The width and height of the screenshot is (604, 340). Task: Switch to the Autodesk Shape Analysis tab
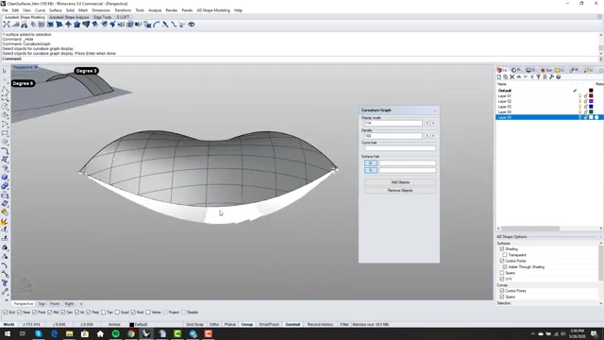(x=69, y=17)
